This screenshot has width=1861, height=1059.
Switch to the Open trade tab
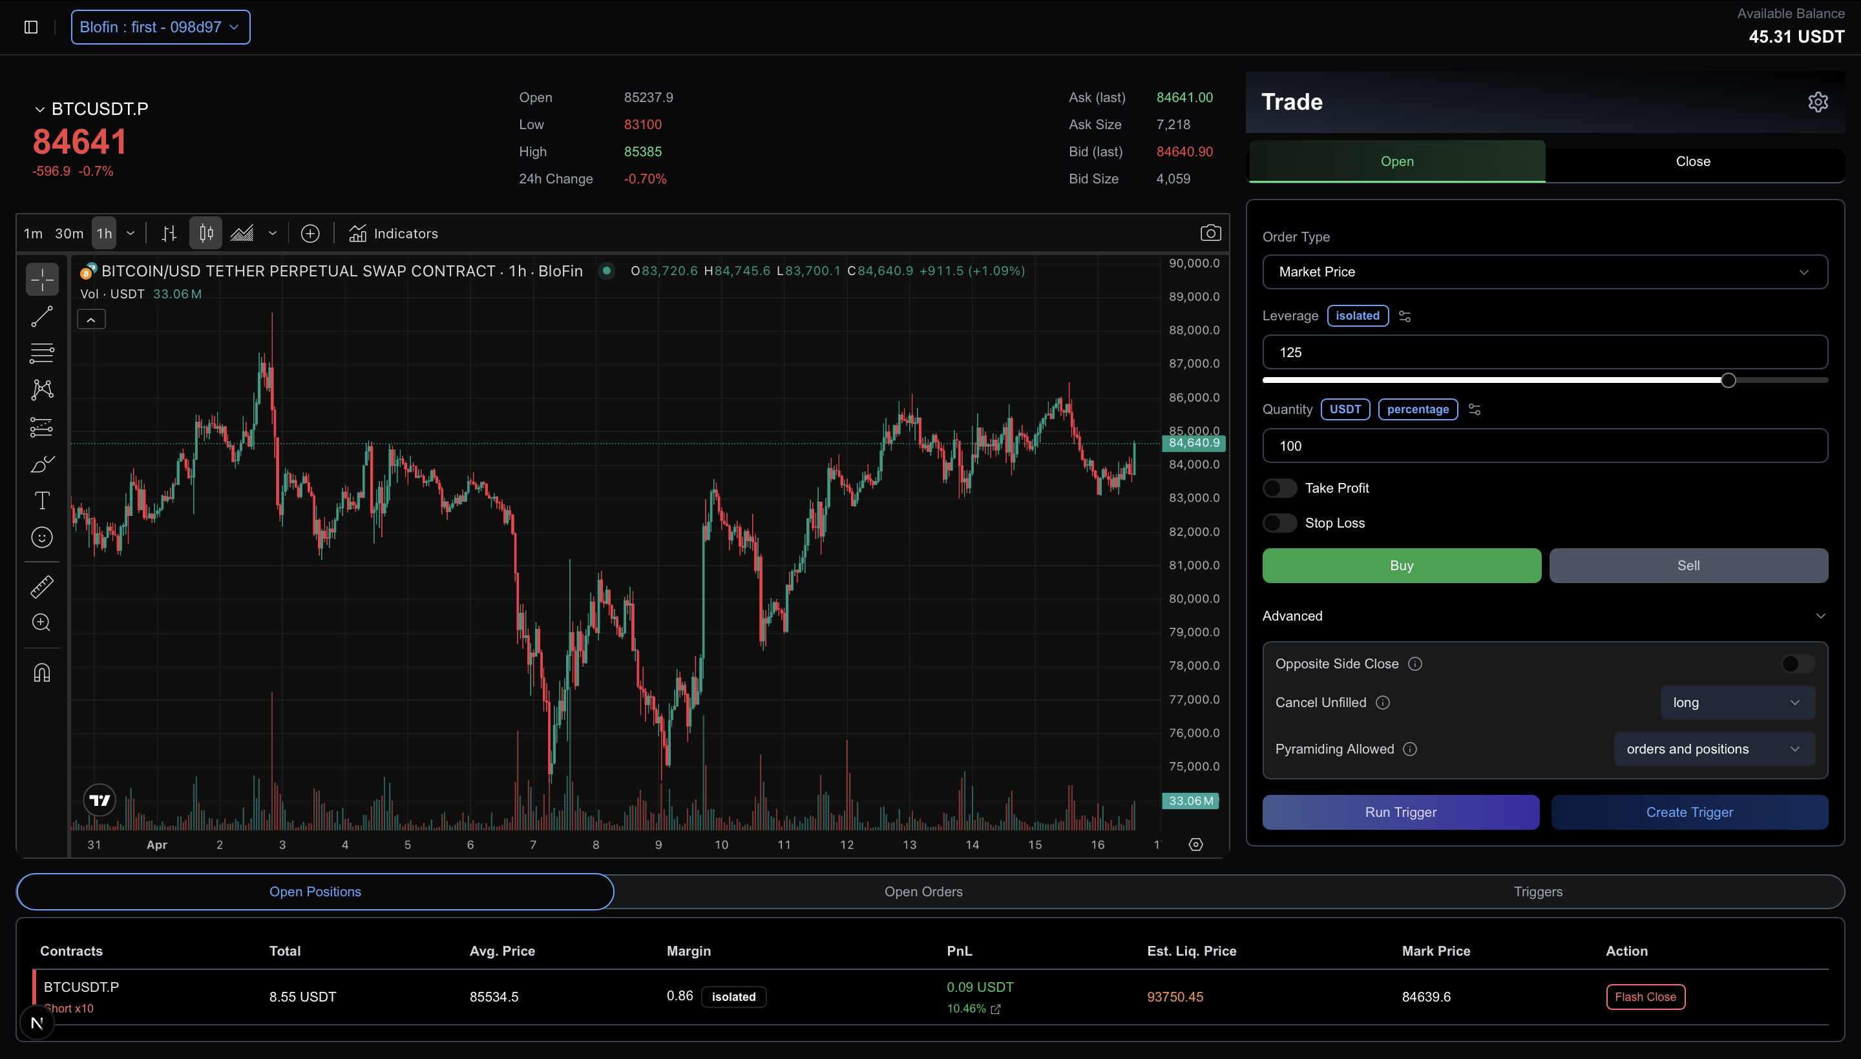[1396, 161]
